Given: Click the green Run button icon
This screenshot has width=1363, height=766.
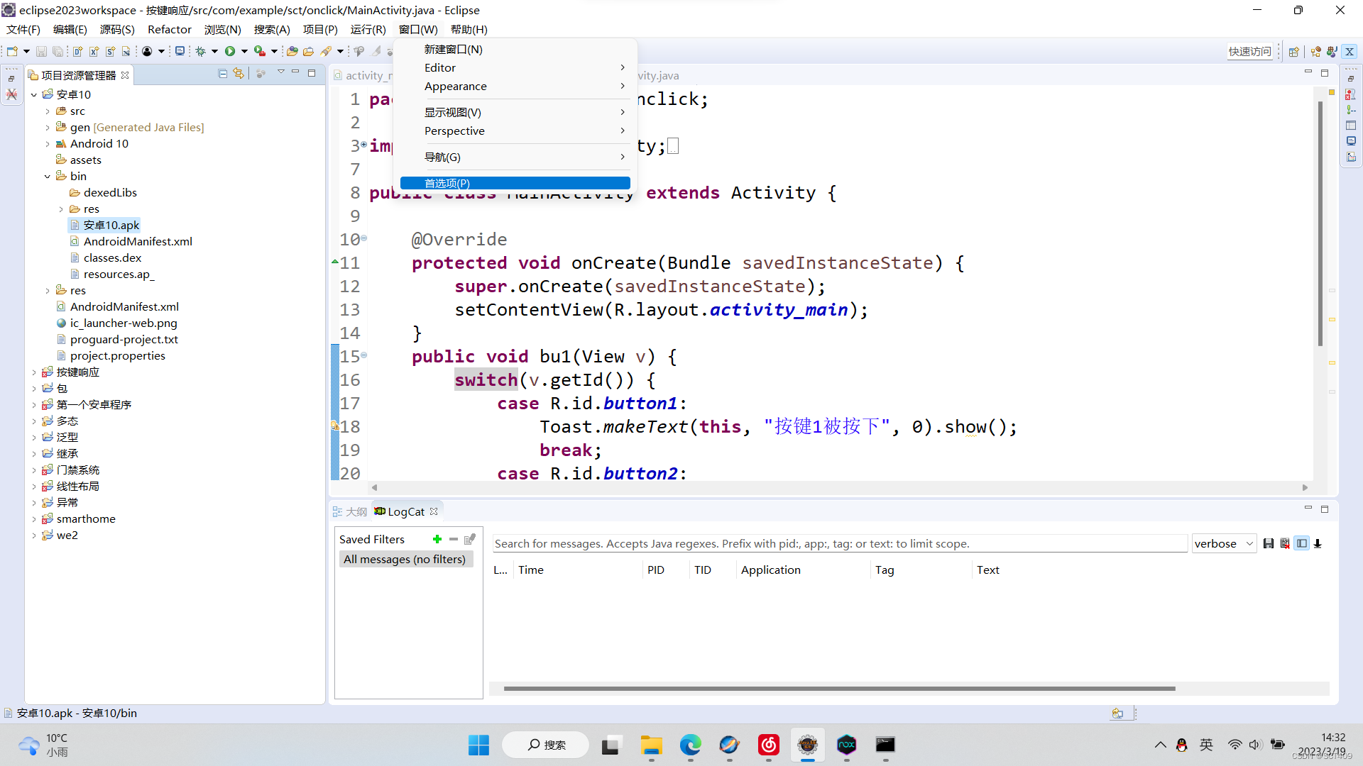Looking at the screenshot, I should (230, 51).
